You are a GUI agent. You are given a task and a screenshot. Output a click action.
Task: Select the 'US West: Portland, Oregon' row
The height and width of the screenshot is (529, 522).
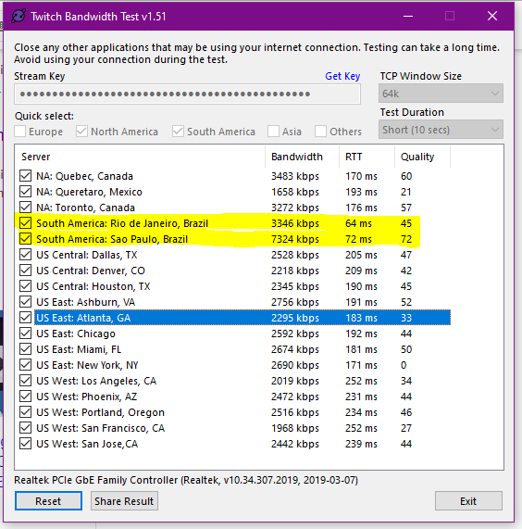click(x=235, y=412)
